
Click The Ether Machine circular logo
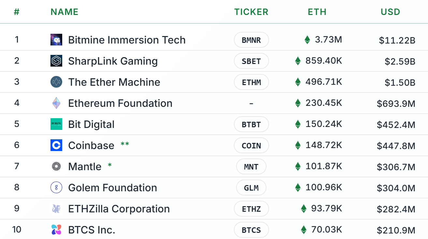click(56, 82)
